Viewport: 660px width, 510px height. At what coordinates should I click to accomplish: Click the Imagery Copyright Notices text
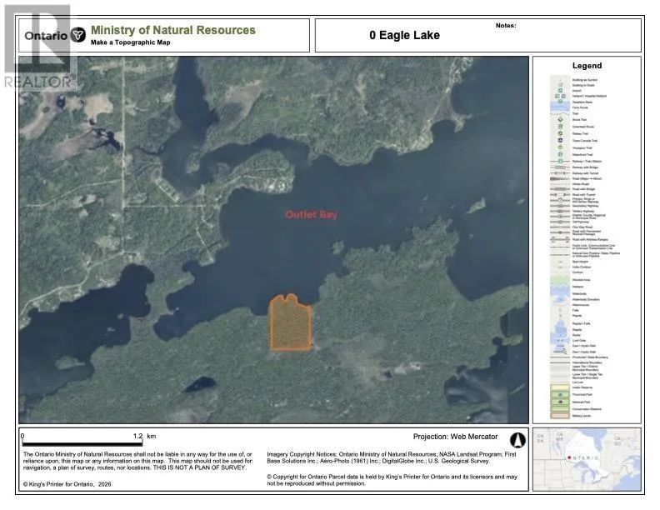392,457
